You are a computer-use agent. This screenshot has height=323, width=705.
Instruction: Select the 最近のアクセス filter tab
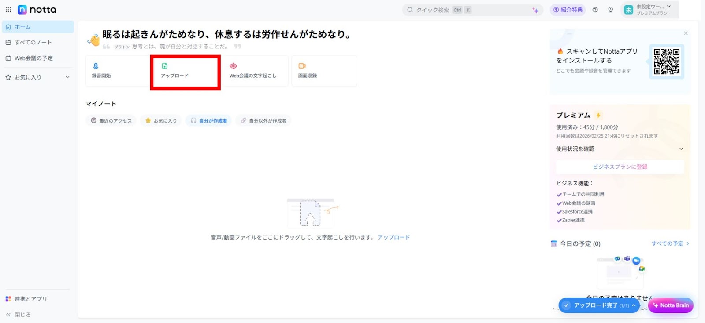[x=111, y=121]
